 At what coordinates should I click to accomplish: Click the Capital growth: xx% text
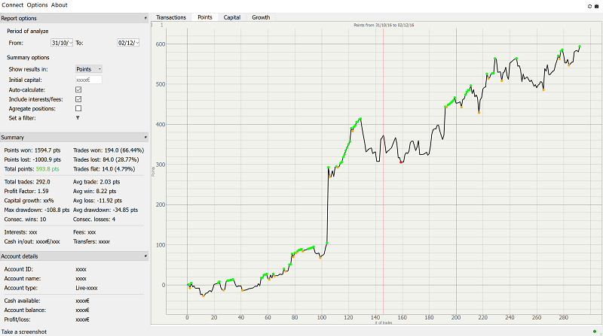(29, 201)
